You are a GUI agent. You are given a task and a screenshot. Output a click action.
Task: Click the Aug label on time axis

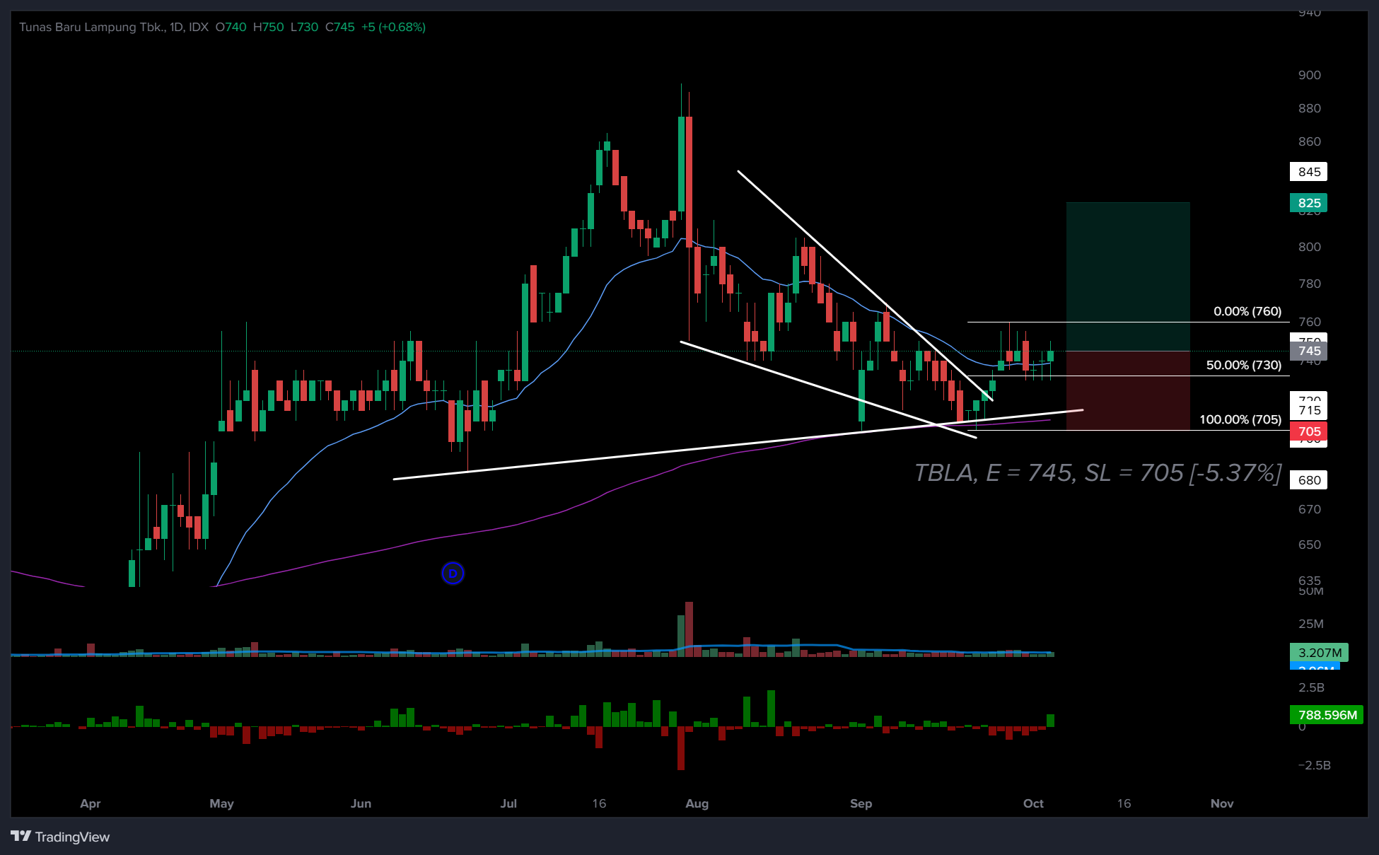point(697,803)
